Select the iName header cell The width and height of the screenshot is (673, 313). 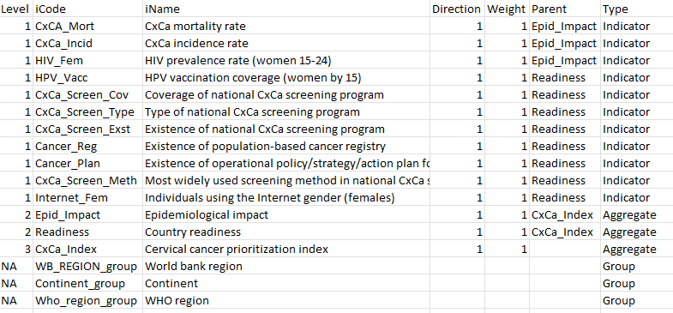tap(286, 9)
